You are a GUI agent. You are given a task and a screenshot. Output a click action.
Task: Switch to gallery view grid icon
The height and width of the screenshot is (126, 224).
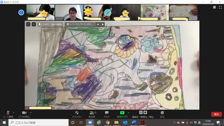click(214, 8)
